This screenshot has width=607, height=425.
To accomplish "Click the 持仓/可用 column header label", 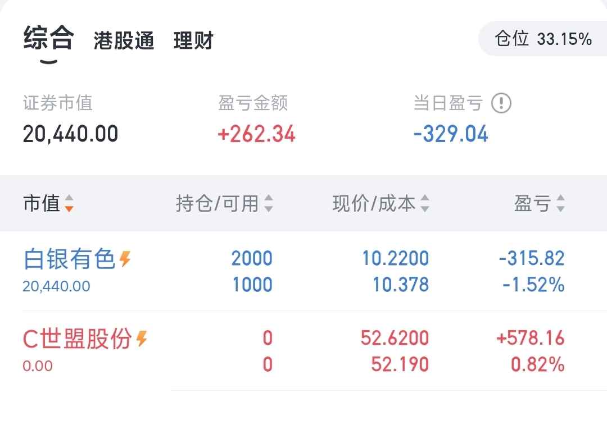I will (x=217, y=203).
